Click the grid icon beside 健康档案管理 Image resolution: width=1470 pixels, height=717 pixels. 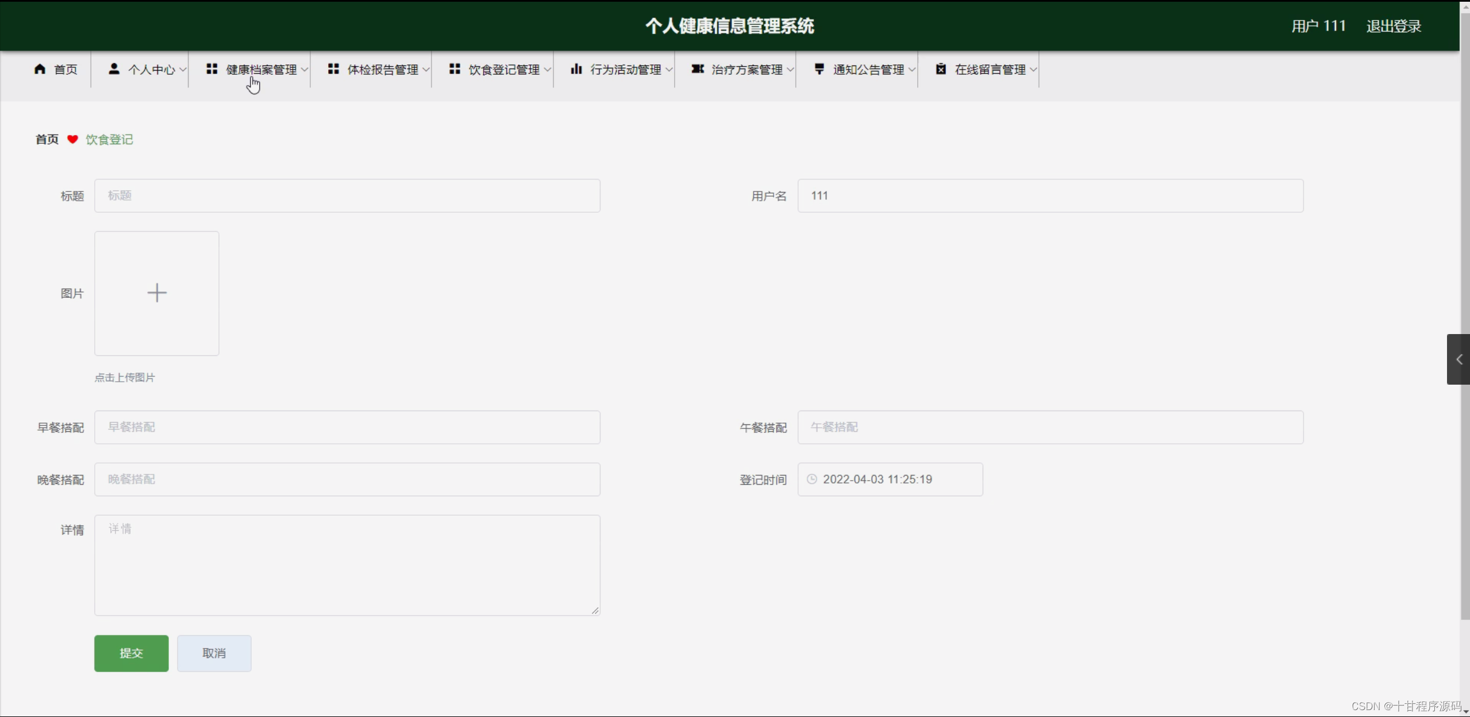pos(211,69)
